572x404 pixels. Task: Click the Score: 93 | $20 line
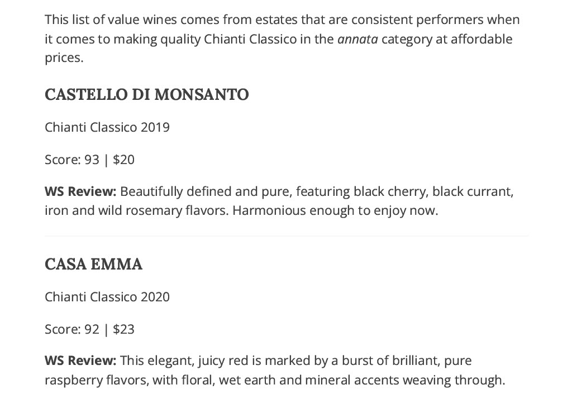pos(90,160)
